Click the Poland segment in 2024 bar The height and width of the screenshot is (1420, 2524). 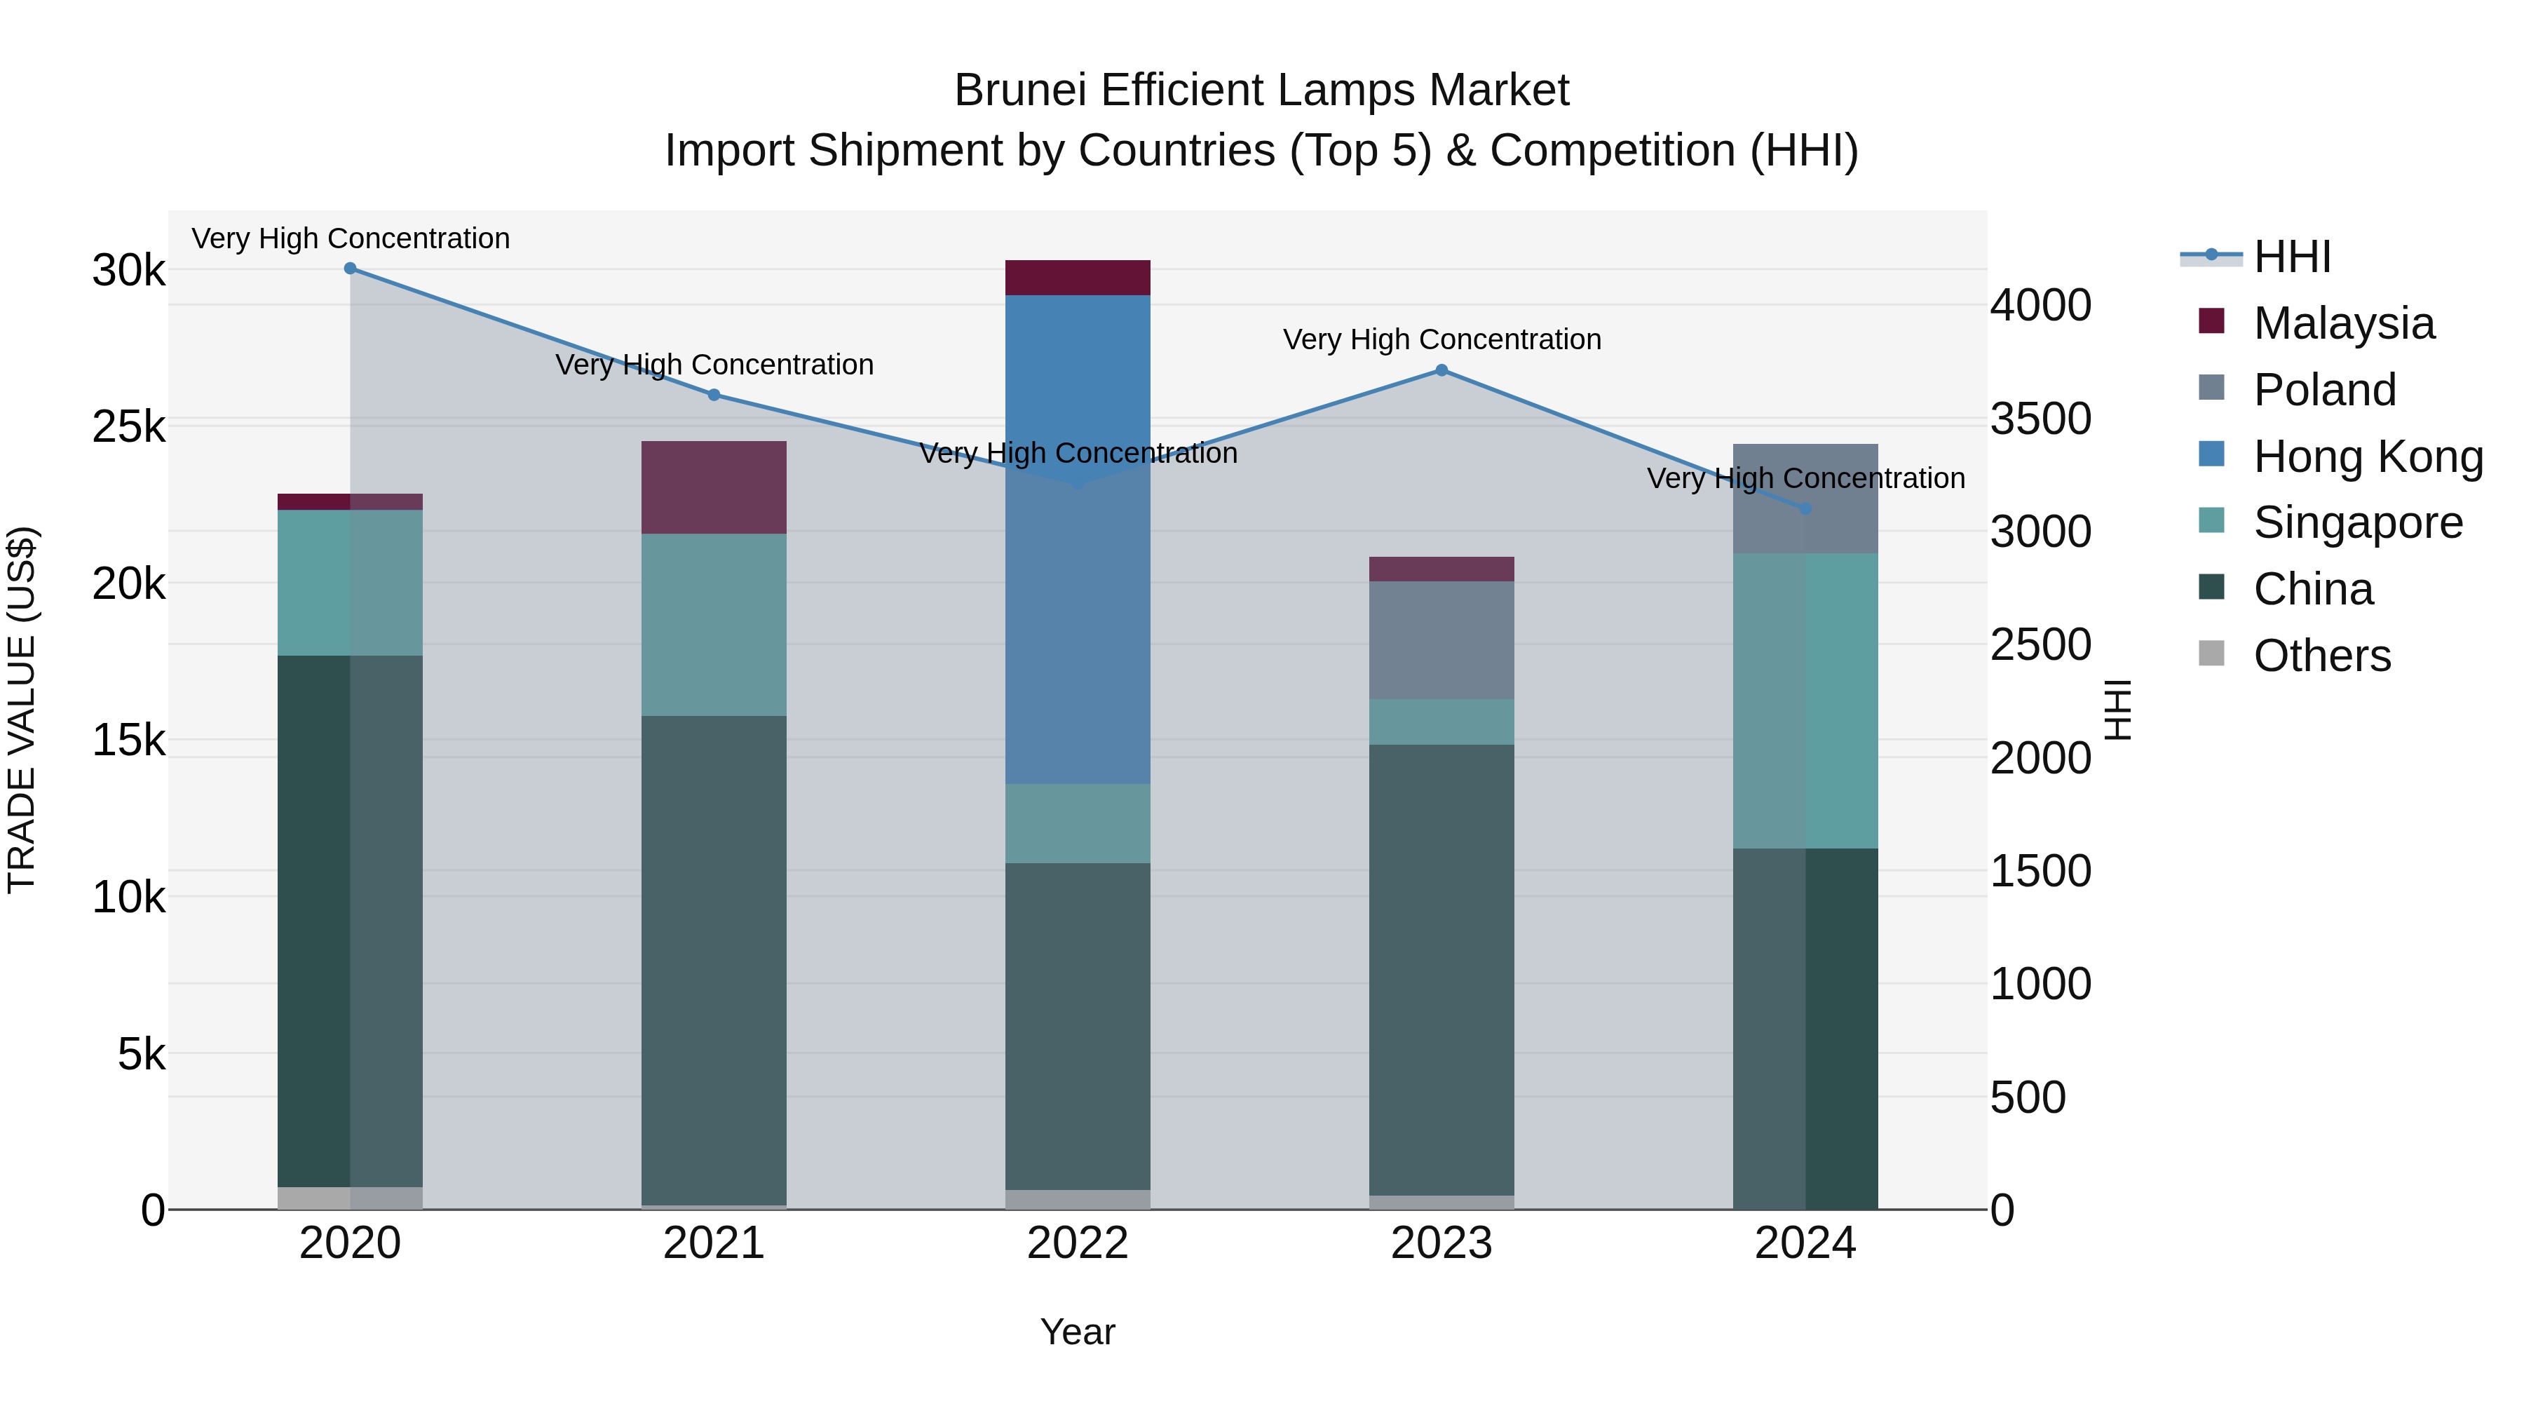click(x=1806, y=499)
